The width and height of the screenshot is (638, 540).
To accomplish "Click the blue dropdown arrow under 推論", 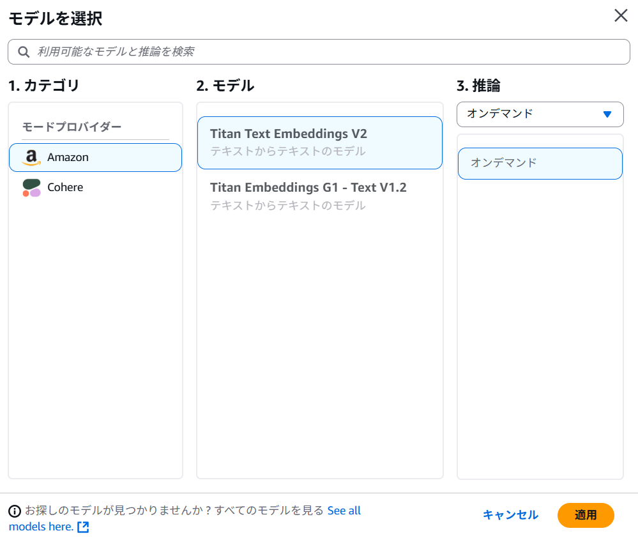I will click(x=607, y=114).
